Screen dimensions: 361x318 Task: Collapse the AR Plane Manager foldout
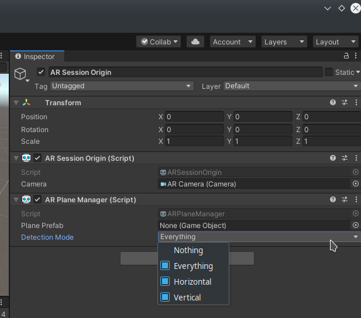click(16, 199)
